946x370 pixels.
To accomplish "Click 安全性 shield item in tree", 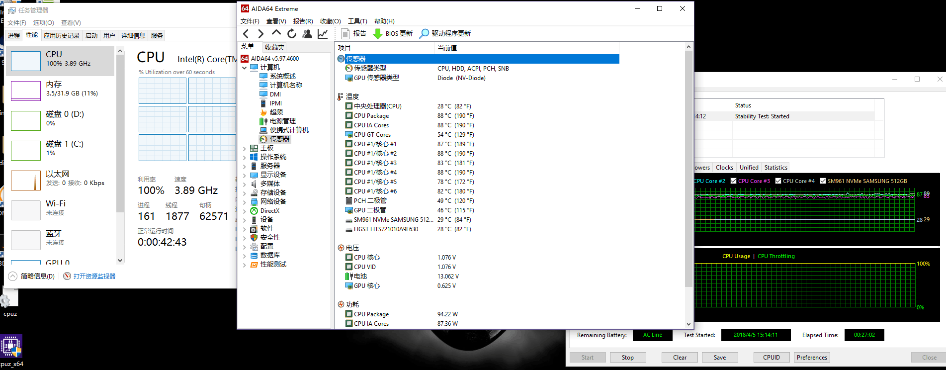I will click(x=265, y=238).
